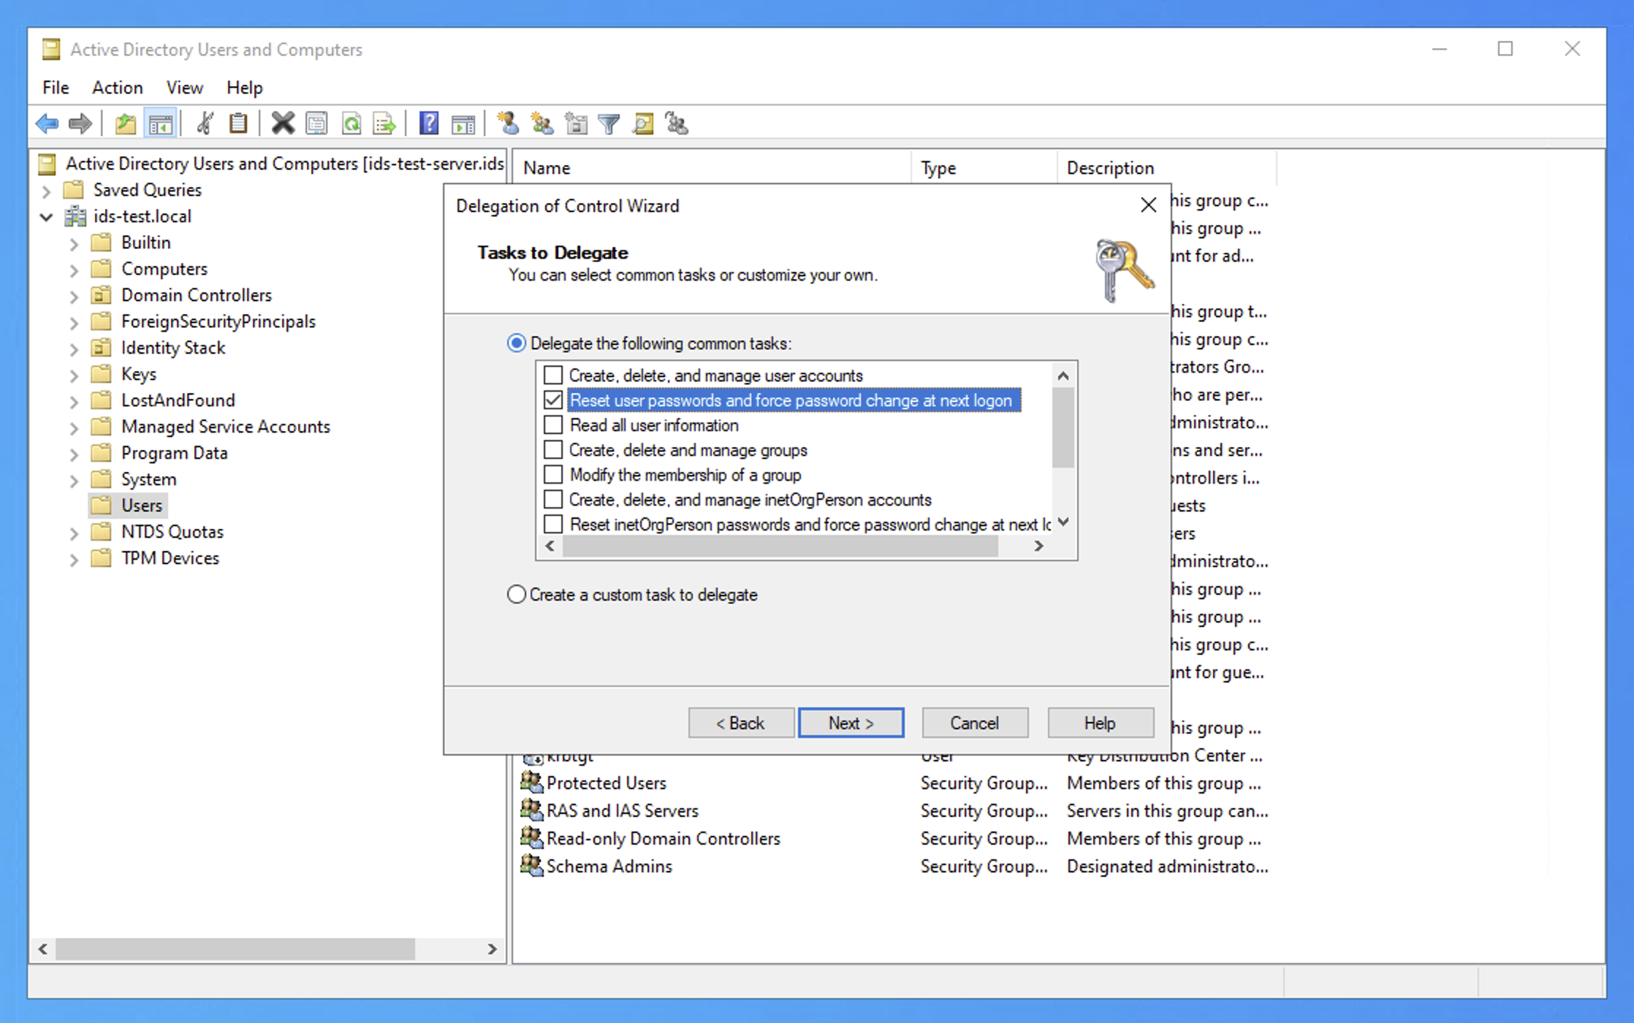Check Create, delete, and manage user accounts

[553, 376]
